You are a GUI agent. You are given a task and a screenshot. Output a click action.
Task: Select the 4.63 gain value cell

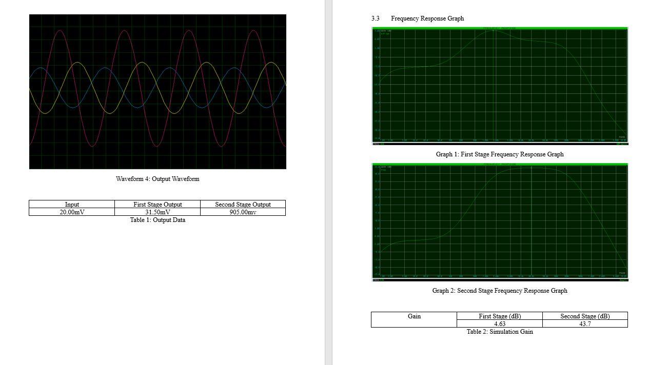tap(500, 324)
